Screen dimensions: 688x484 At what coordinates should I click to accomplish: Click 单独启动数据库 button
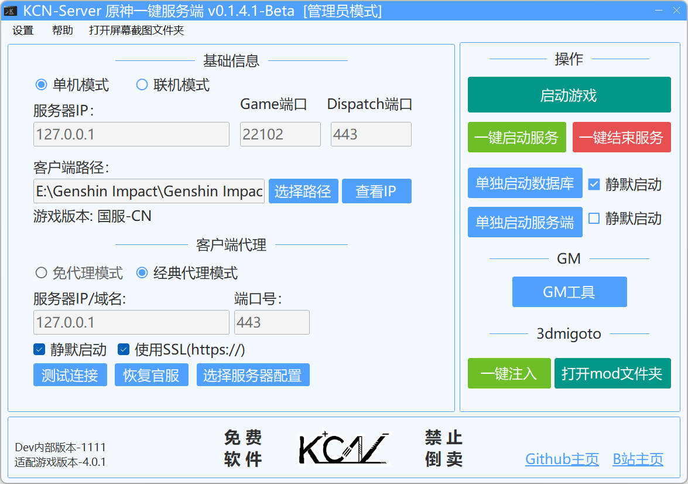pos(525,183)
